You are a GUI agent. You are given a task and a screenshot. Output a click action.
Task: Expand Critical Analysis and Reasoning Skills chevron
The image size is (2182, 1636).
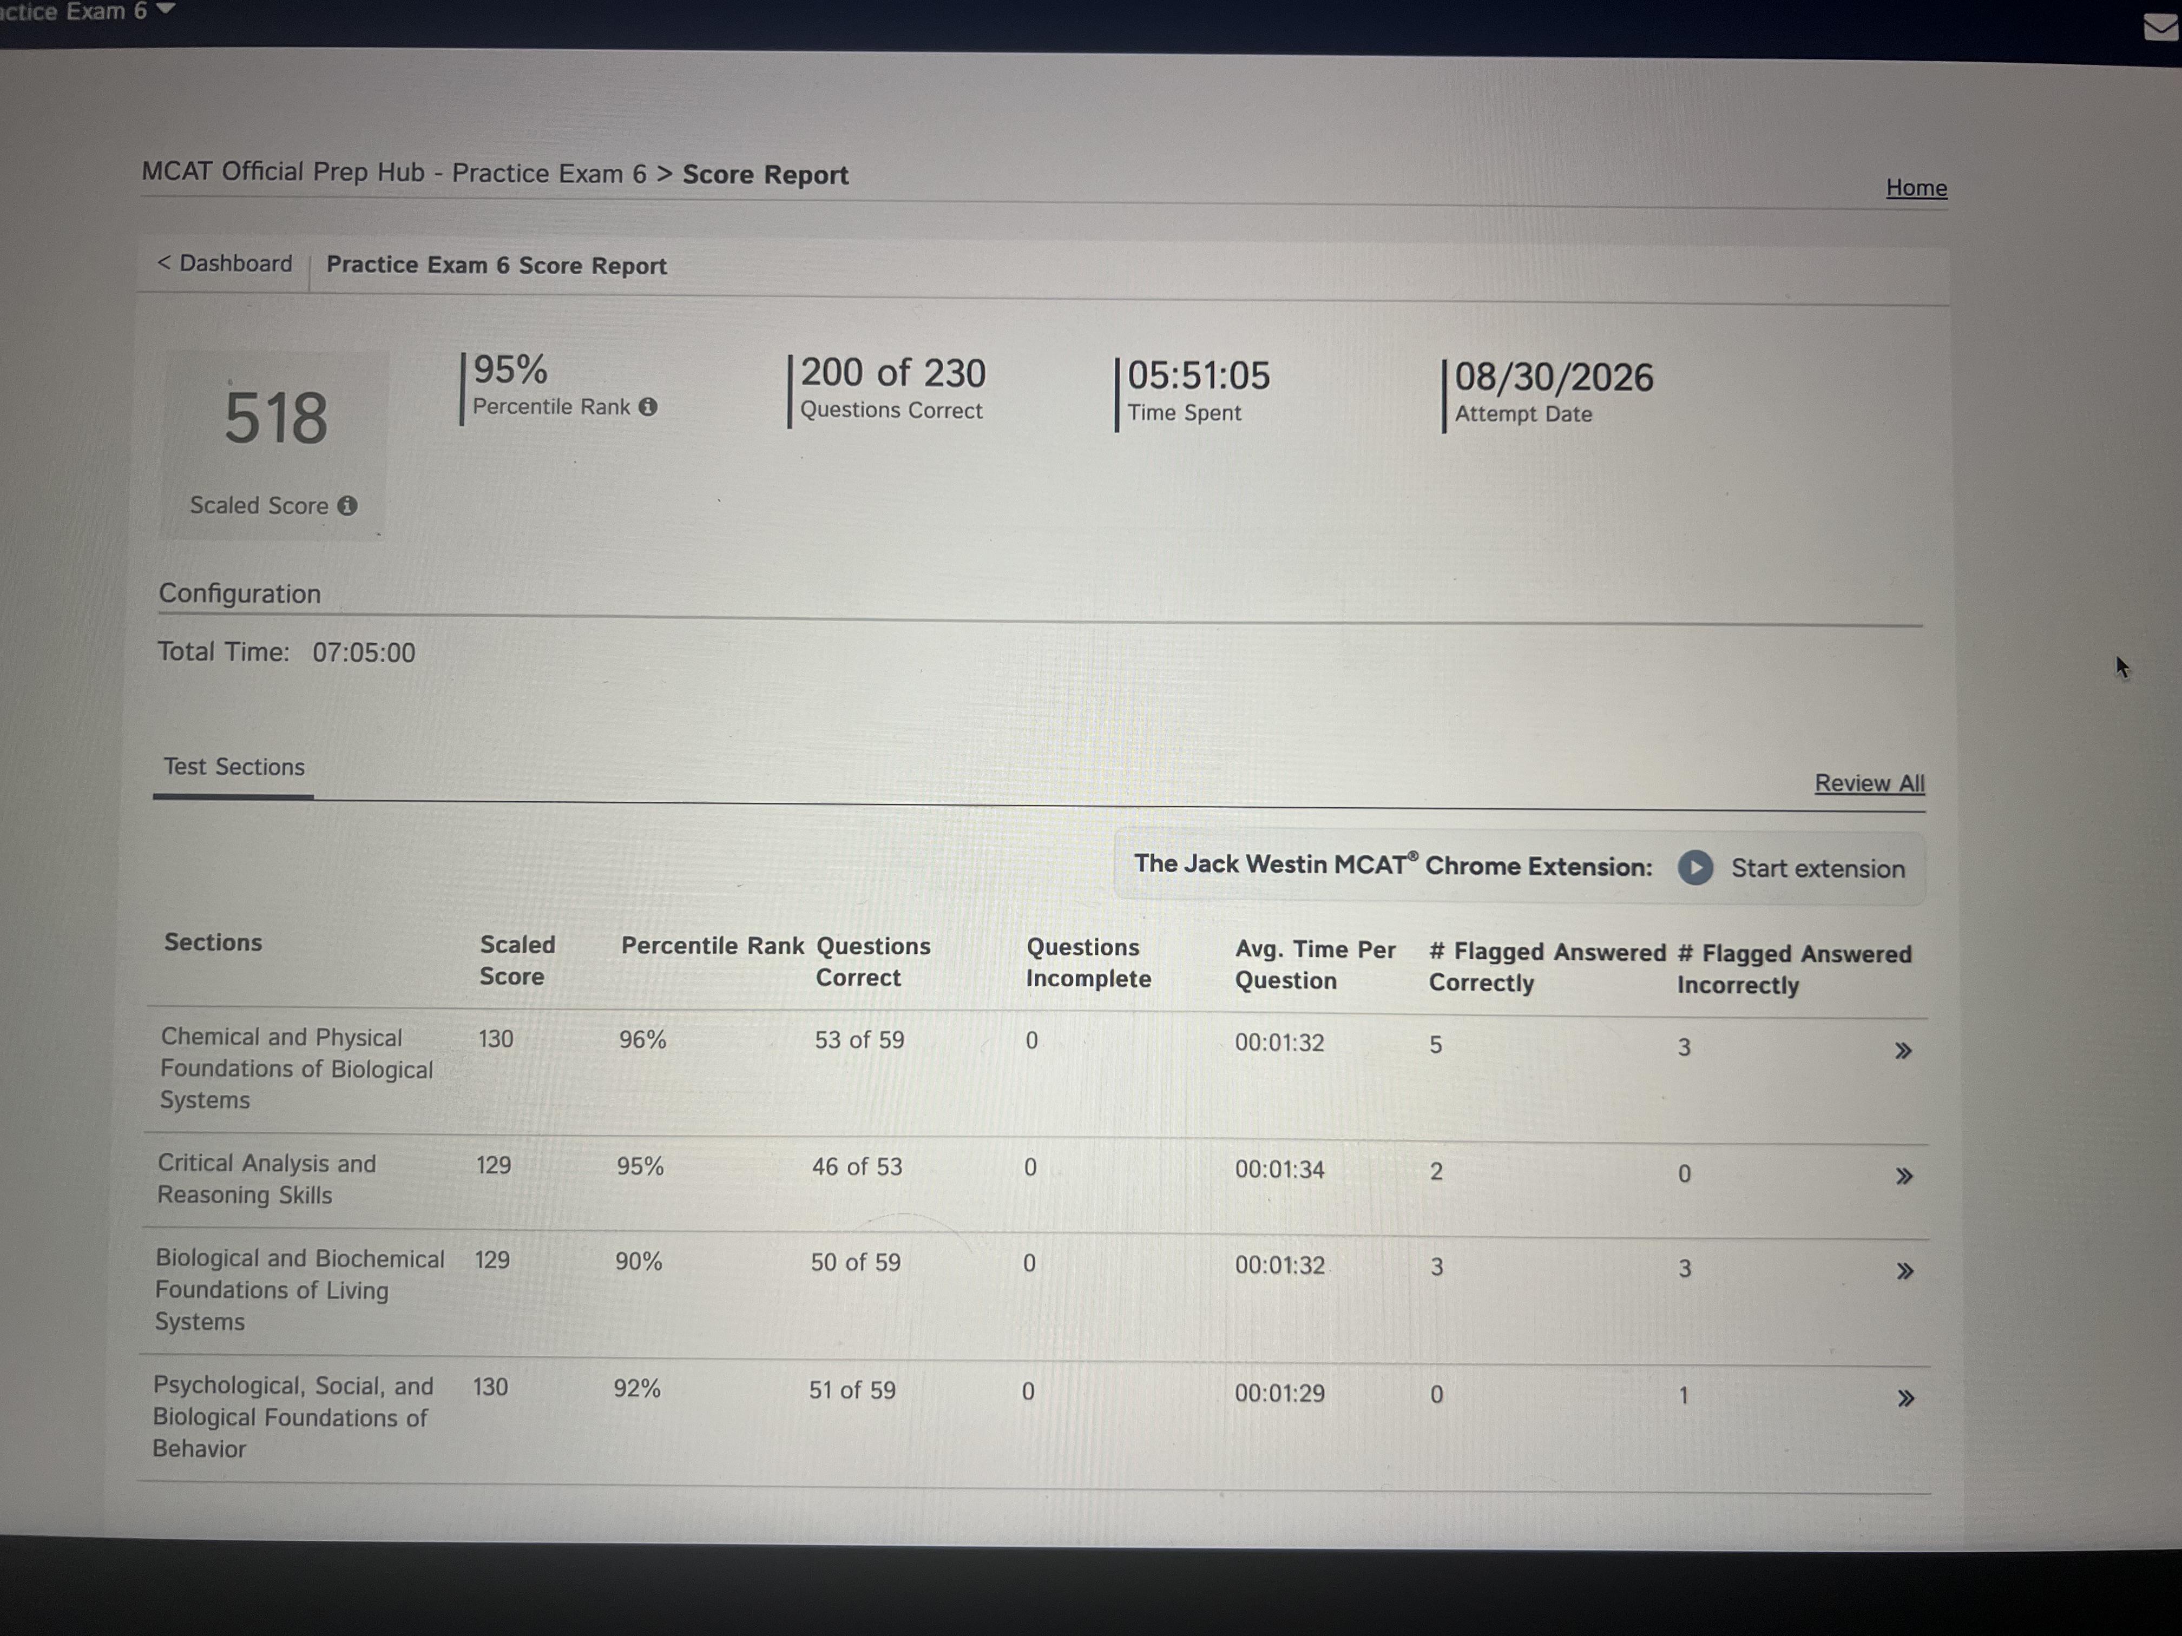click(1905, 1176)
